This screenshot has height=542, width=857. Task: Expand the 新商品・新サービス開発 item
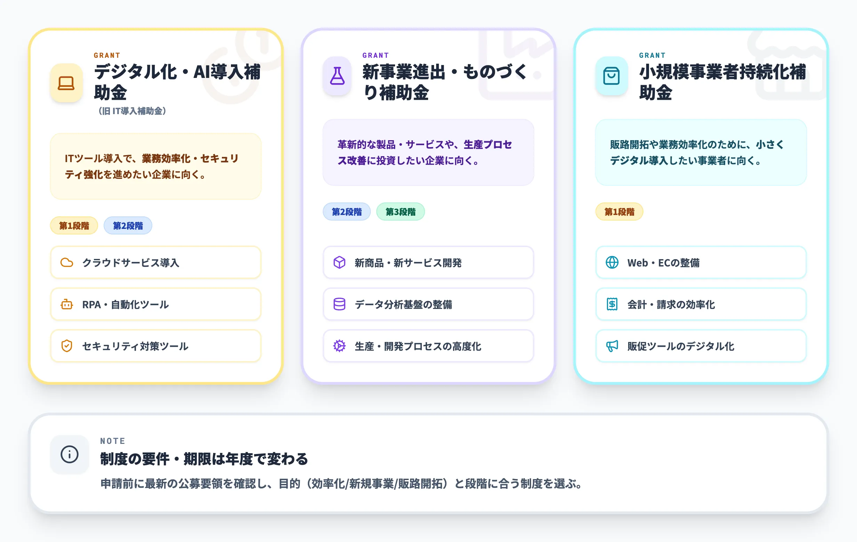pos(428,263)
